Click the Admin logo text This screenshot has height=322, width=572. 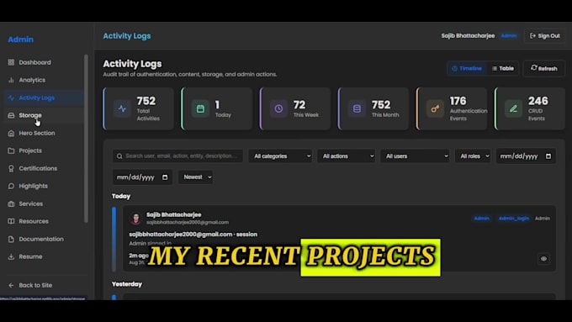click(21, 40)
